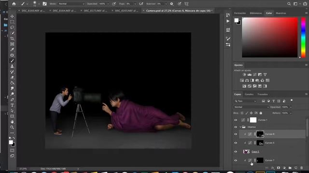This screenshot has height=173, width=309.
Task: Toggle pressure for opacity icon in options bar
Action: [114, 4]
